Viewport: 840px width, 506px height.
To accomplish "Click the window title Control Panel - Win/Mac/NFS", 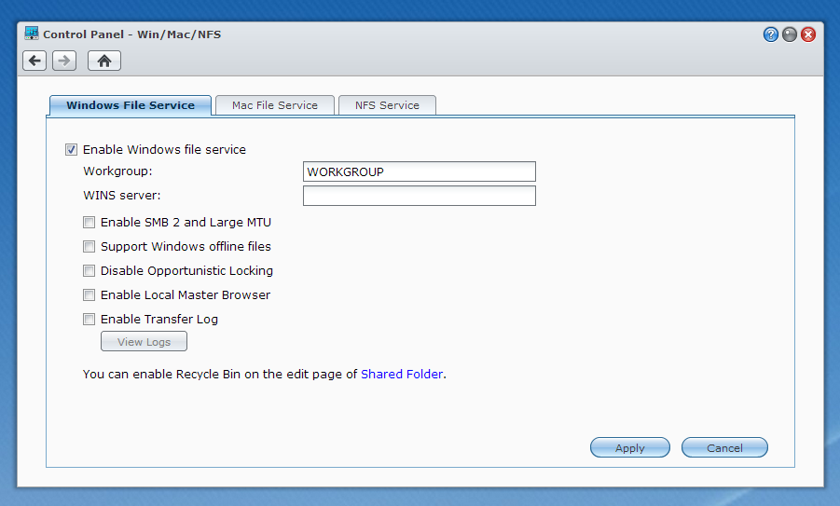I will [x=131, y=34].
